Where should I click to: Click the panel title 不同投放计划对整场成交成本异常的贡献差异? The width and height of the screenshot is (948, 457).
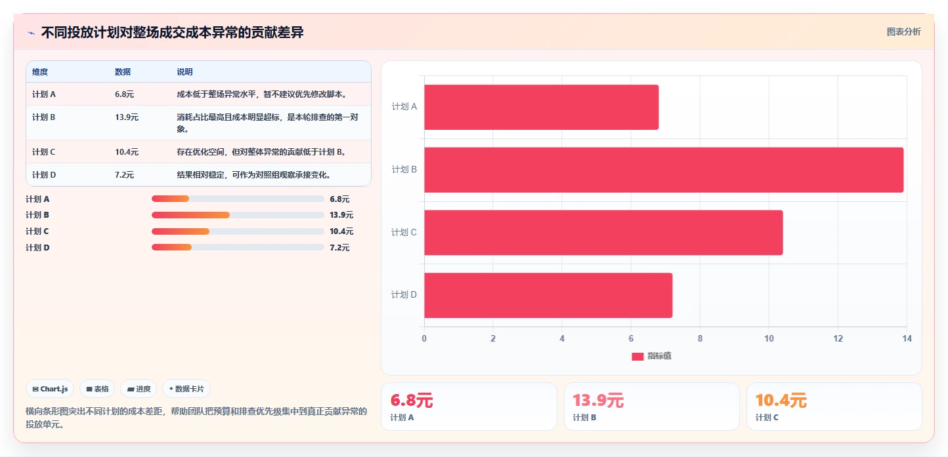point(173,33)
